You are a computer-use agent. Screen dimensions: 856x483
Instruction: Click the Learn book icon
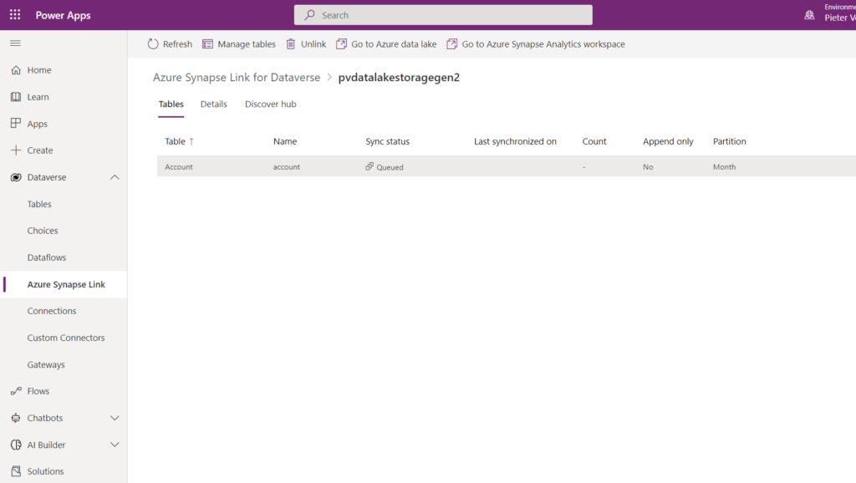[16, 97]
